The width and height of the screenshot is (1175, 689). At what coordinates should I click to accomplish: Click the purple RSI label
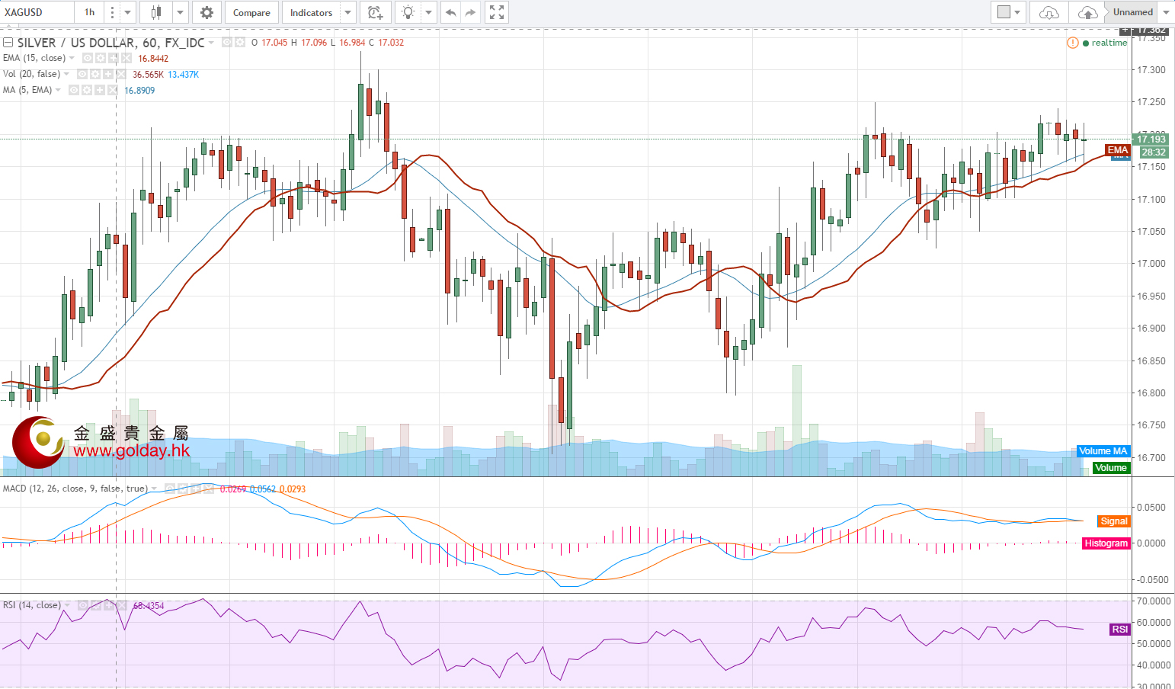[x=1120, y=630]
